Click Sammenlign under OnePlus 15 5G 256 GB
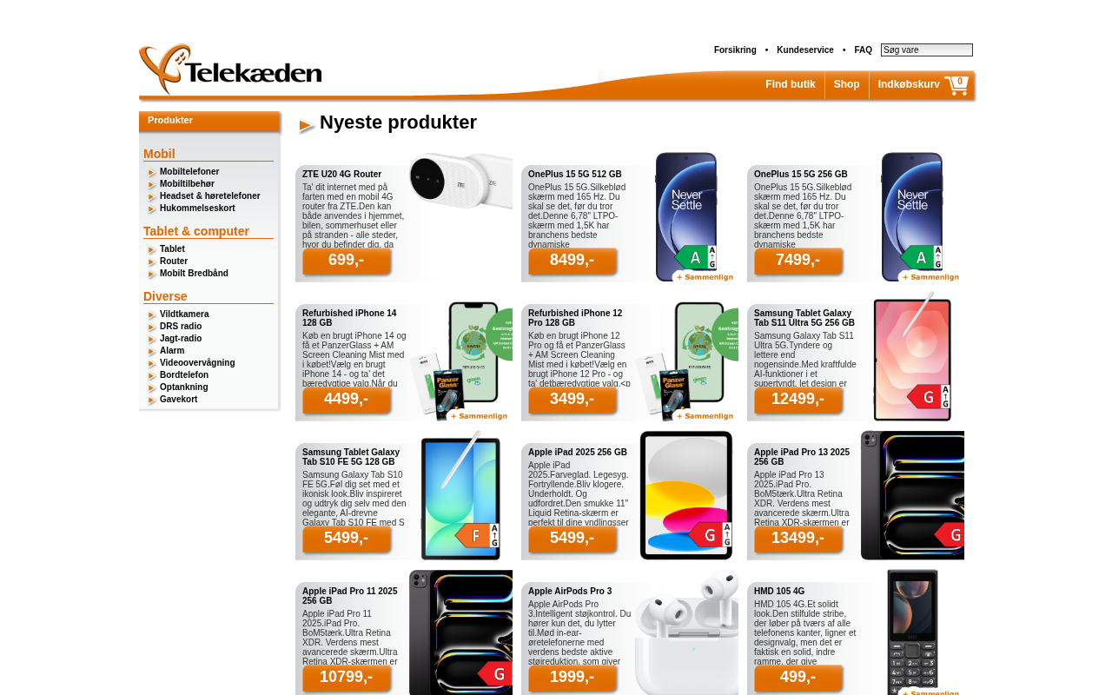 click(930, 277)
